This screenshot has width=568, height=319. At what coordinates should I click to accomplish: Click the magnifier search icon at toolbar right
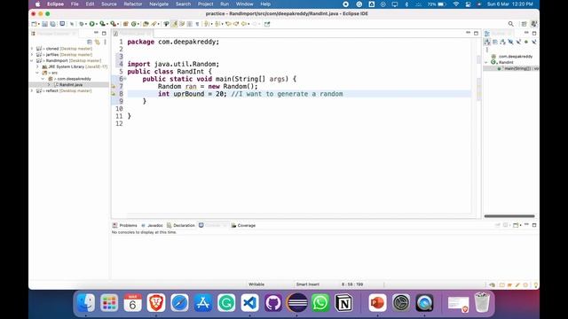pos(511,24)
